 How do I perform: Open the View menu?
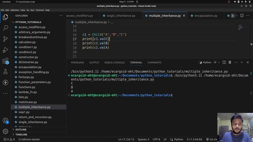(x=23, y=10)
